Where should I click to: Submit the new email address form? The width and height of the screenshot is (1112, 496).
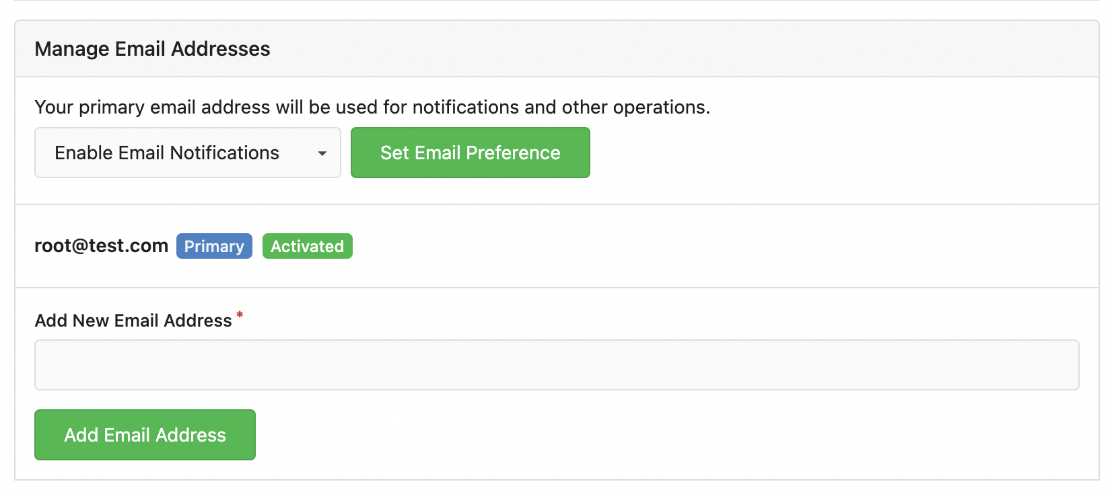(145, 435)
